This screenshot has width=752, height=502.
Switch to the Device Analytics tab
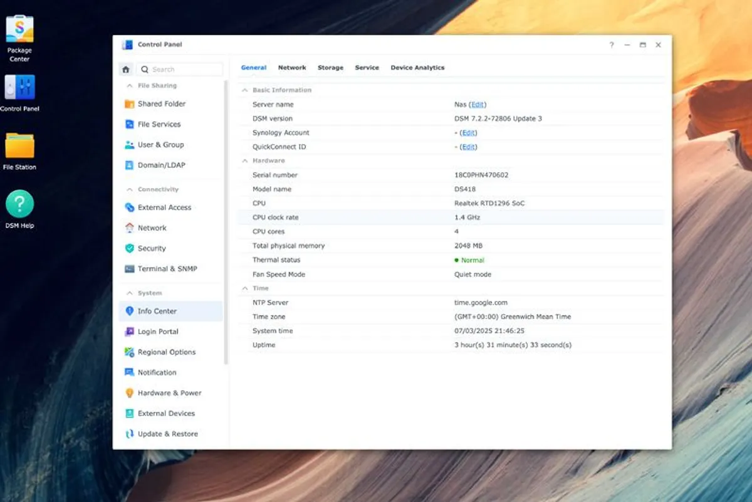point(417,68)
